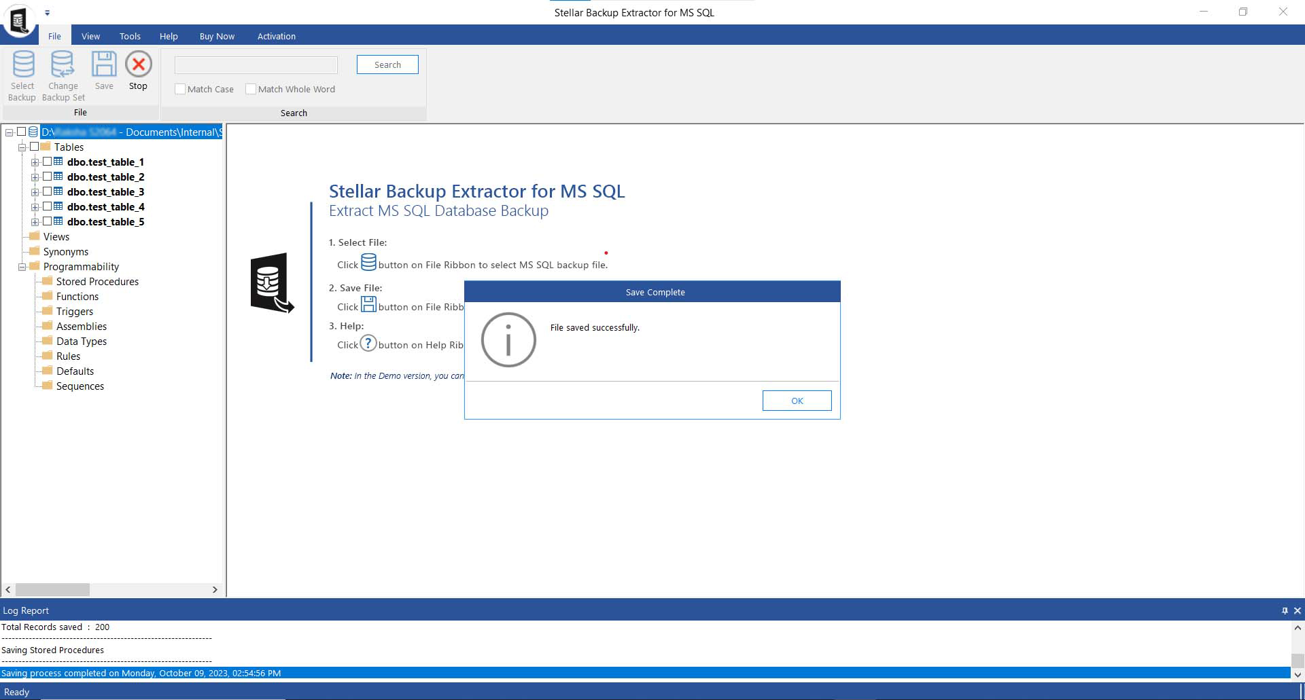This screenshot has width=1305, height=700.
Task: Open the Help ribbon tab
Action: tap(169, 36)
